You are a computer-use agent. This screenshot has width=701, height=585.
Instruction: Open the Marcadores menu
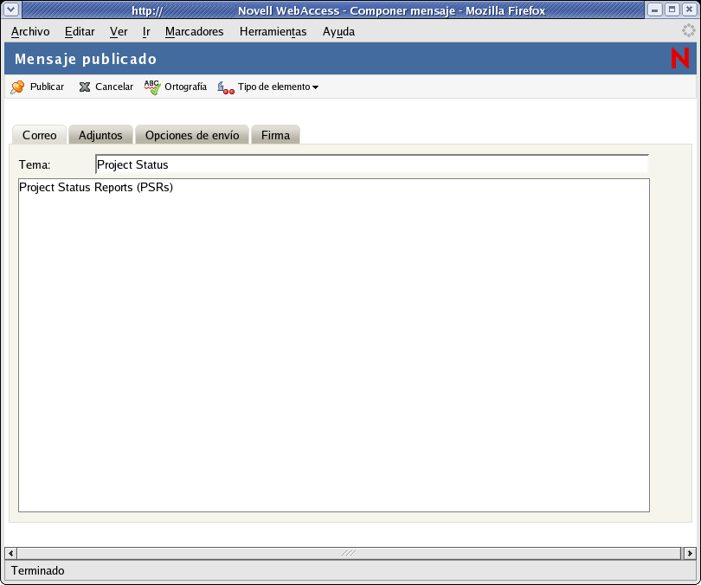click(194, 32)
